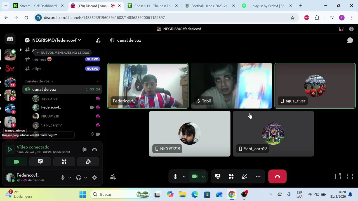Open Windows Start menu

(83, 194)
